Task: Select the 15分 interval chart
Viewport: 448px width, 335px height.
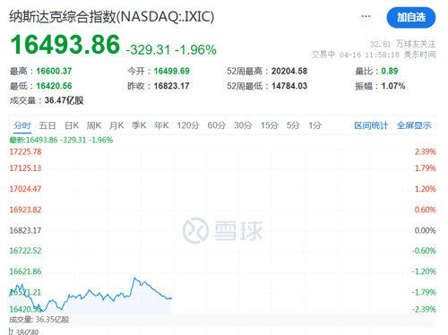Action: tap(270, 125)
